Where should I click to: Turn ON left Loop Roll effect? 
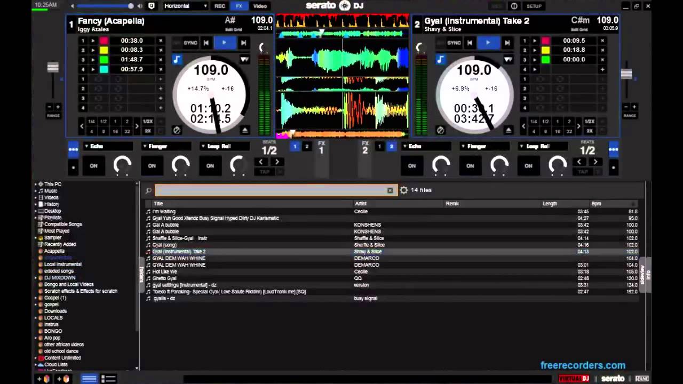click(210, 166)
